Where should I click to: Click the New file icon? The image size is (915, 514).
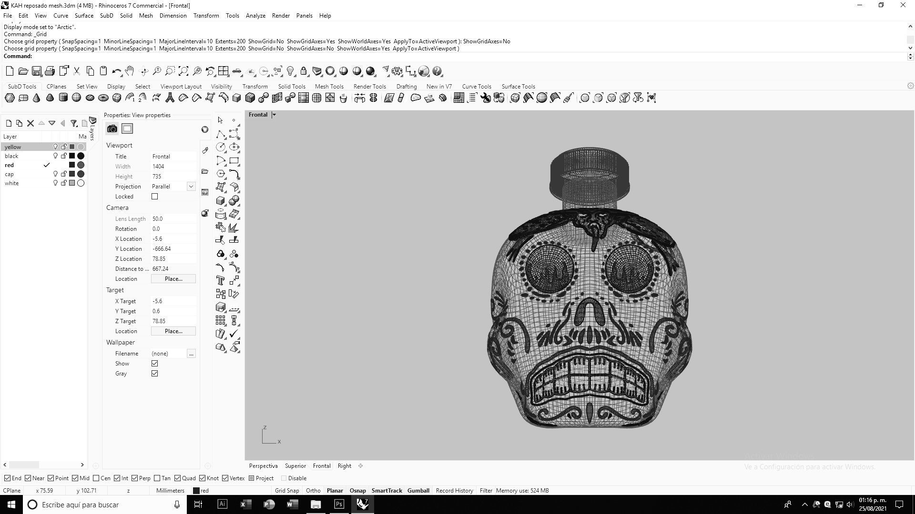coord(10,71)
